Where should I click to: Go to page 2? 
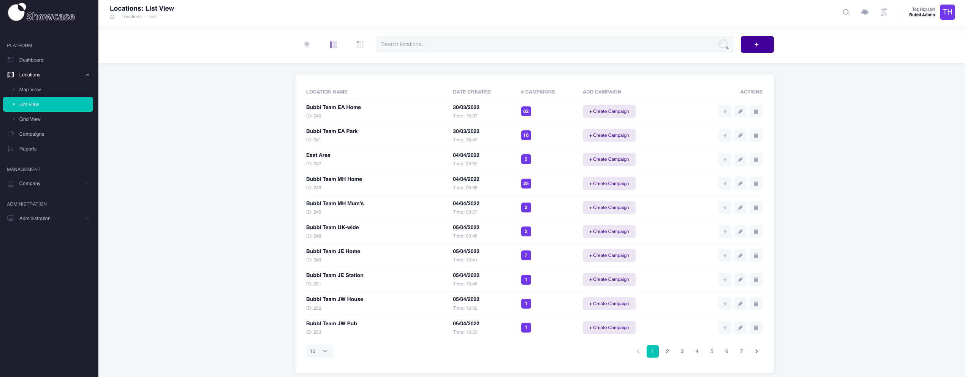(668, 351)
